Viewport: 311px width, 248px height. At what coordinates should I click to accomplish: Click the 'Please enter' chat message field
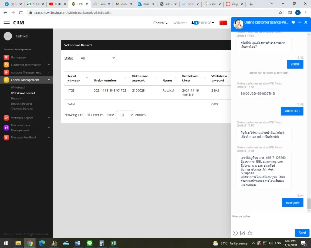click(270, 217)
